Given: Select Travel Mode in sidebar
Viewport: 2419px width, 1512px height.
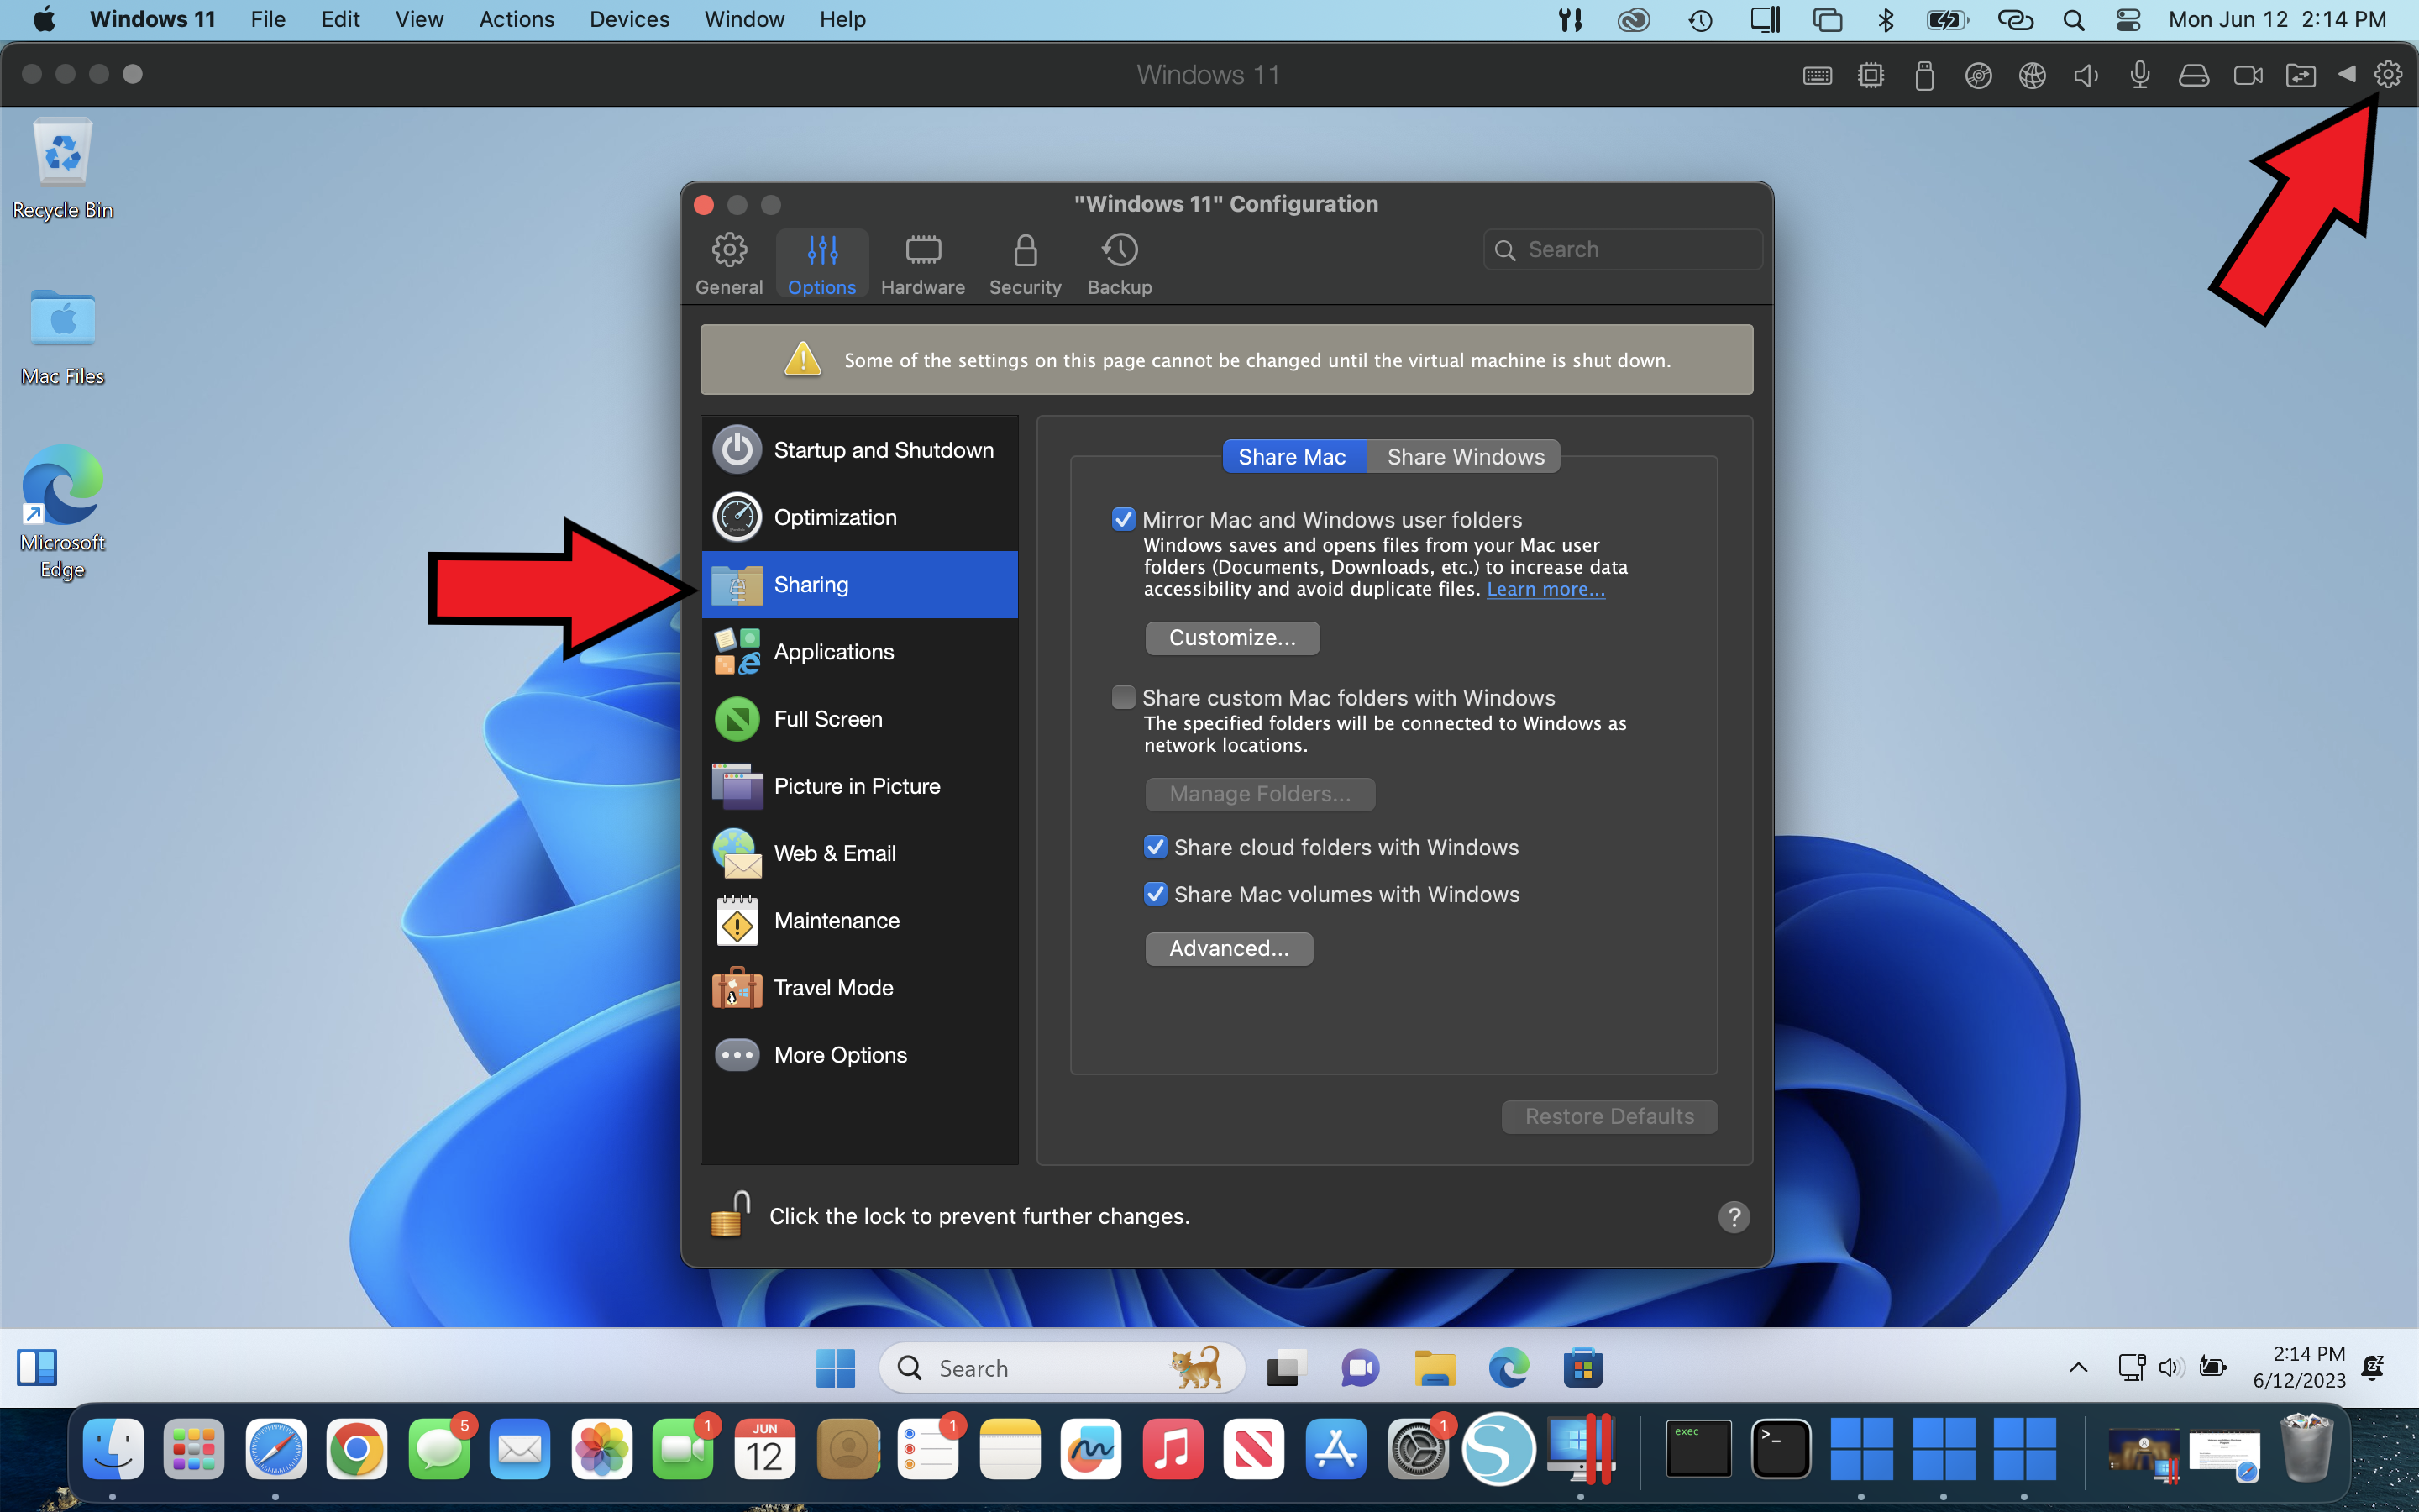Looking at the screenshot, I should point(832,988).
